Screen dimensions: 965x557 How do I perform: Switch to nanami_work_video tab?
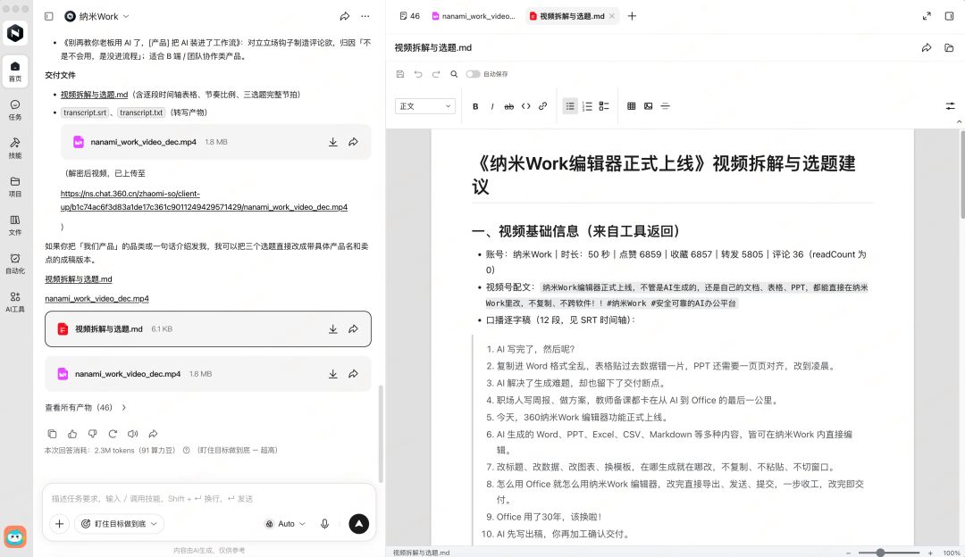(474, 16)
